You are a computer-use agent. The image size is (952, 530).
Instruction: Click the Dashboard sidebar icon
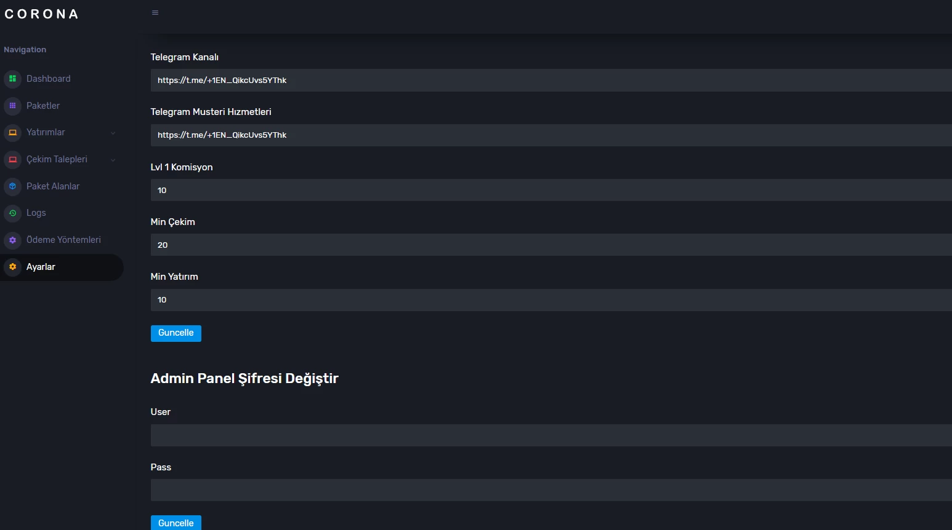[12, 79]
